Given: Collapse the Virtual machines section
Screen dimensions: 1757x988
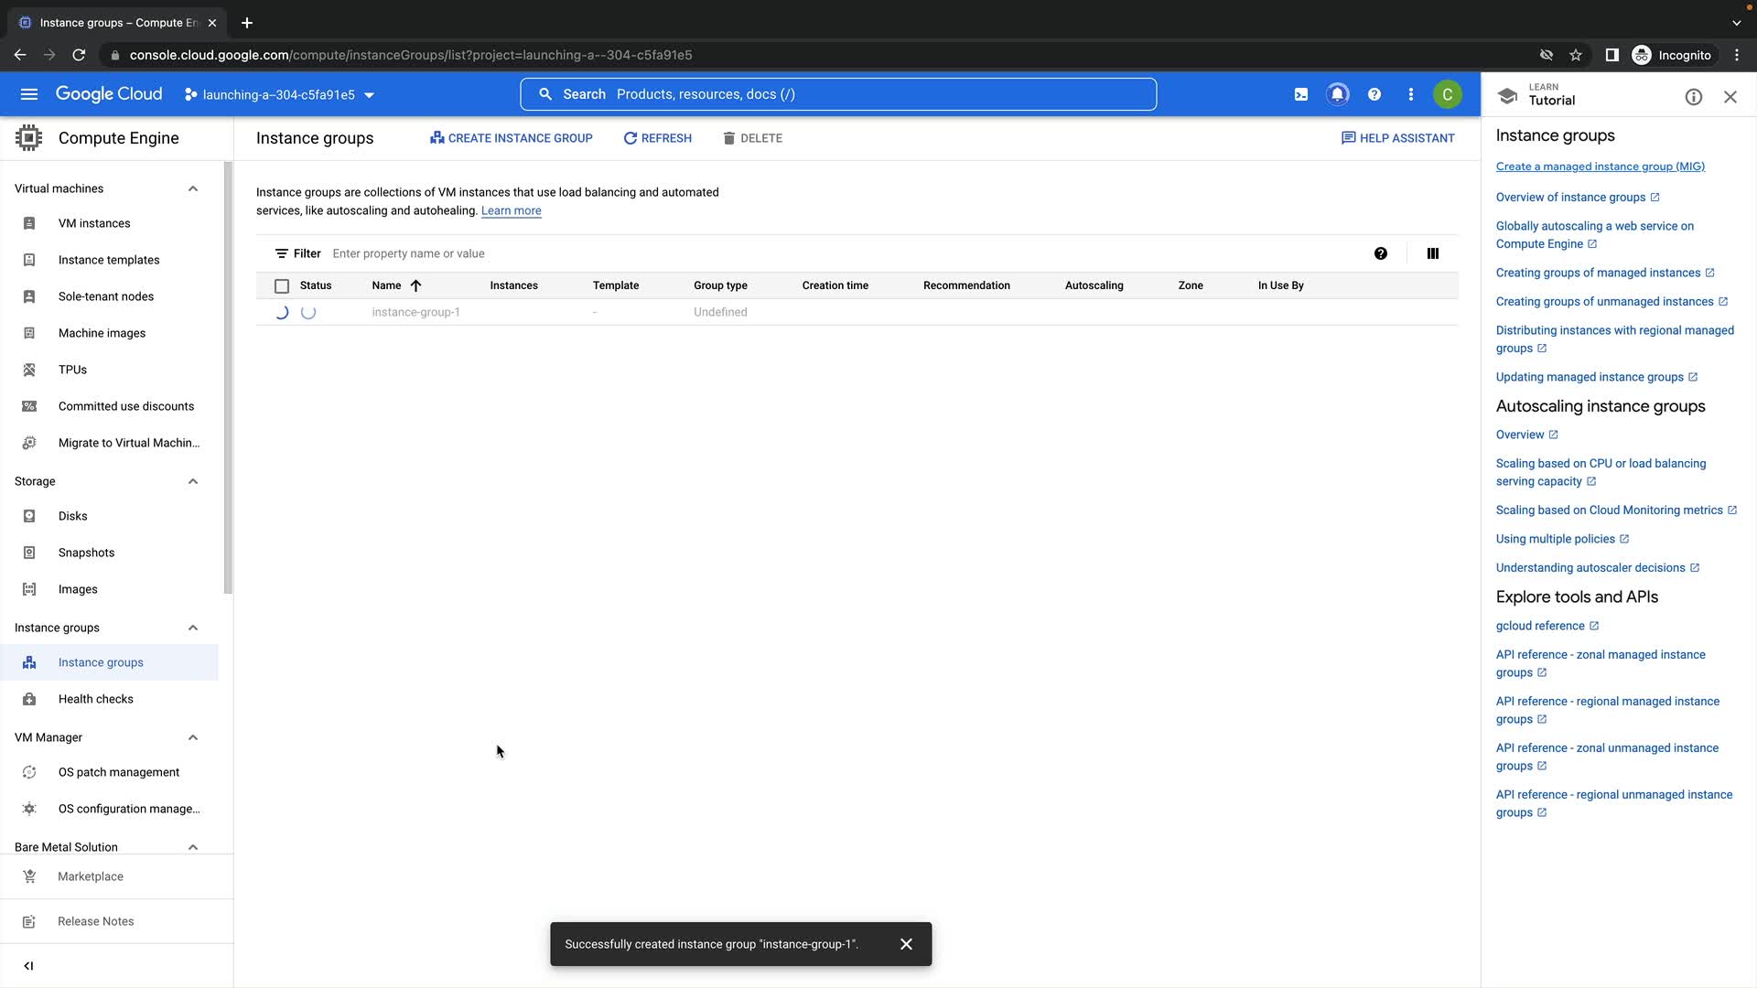Looking at the screenshot, I should [192, 188].
